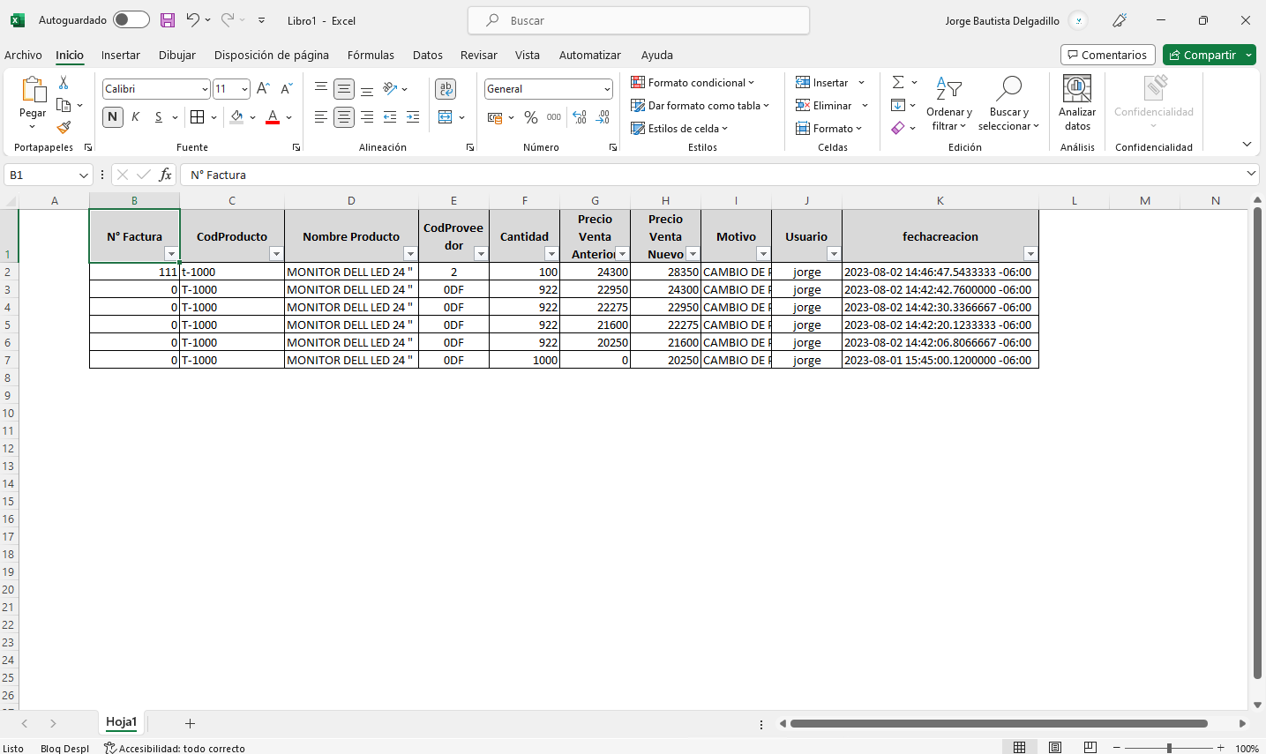Viewport: 1266px width, 754px height.
Task: Toggle align text left
Action: (x=321, y=116)
